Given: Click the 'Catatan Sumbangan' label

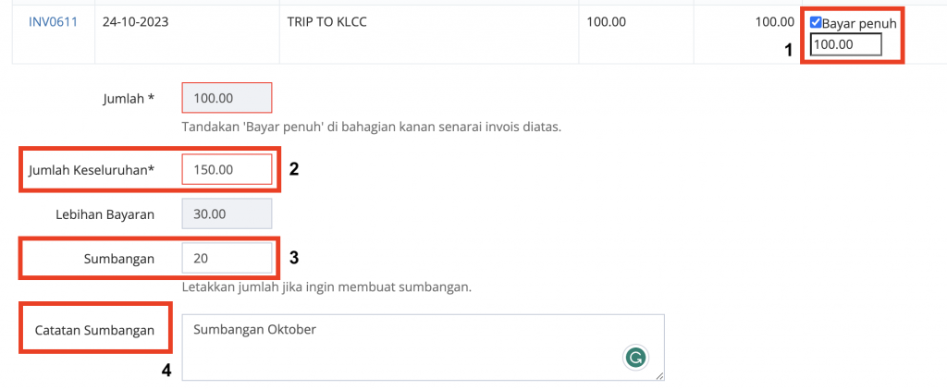Looking at the screenshot, I should pyautogui.click(x=94, y=330).
